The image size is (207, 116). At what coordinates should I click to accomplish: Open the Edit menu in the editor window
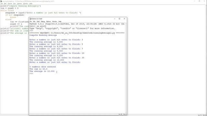[5, 4]
